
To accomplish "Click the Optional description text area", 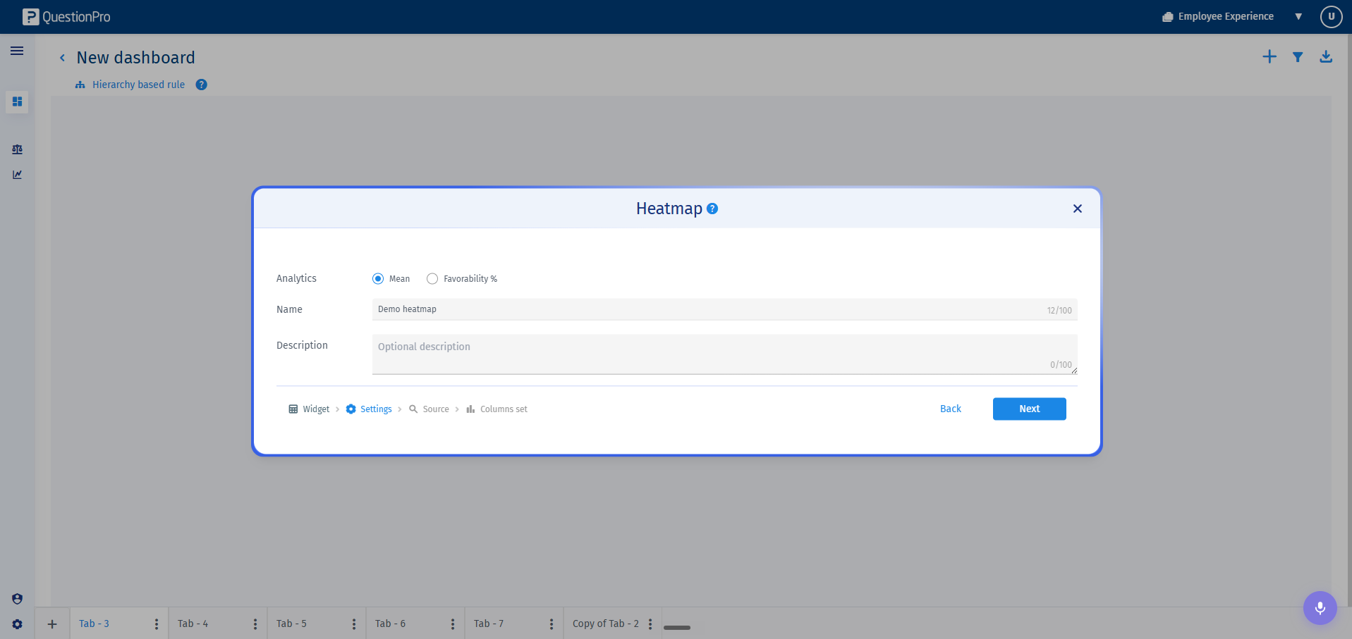I will pos(724,354).
